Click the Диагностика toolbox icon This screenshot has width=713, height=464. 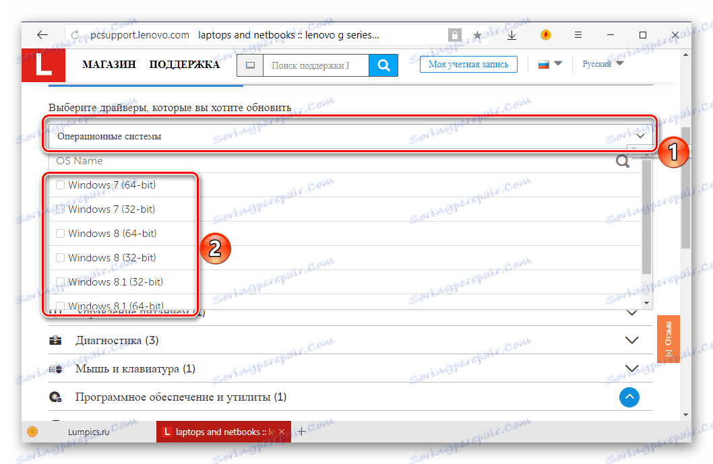(55, 340)
